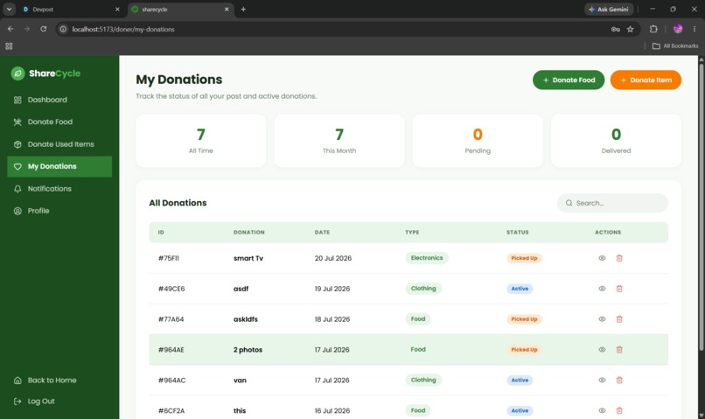The height and width of the screenshot is (419, 705).
Task: Click the donations Search field
Action: [612, 203]
